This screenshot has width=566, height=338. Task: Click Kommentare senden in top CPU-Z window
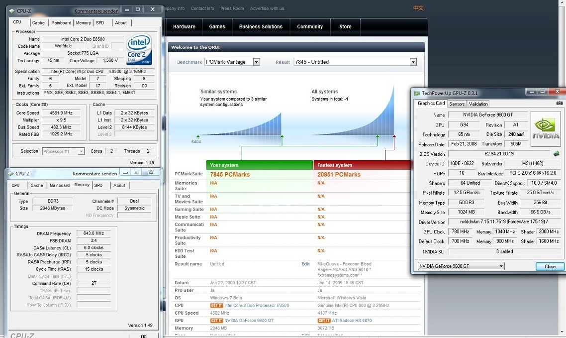(96, 11)
